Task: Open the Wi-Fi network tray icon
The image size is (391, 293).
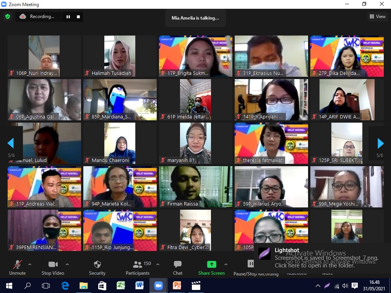Action: pyautogui.click(x=337, y=286)
